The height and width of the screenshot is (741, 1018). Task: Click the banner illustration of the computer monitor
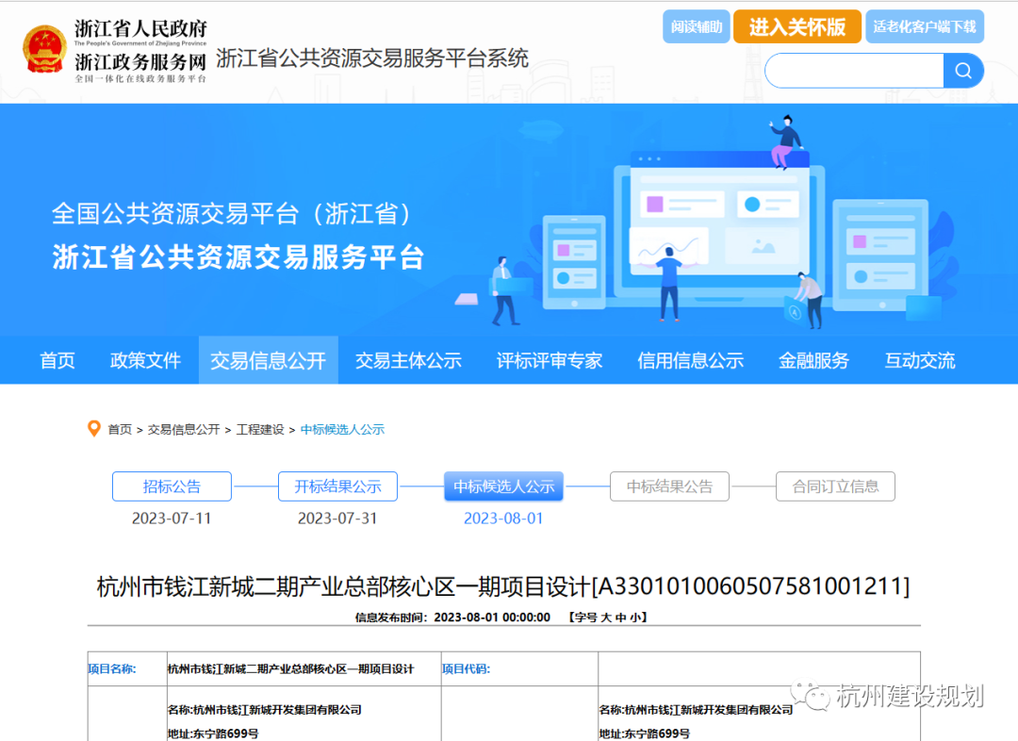[719, 227]
